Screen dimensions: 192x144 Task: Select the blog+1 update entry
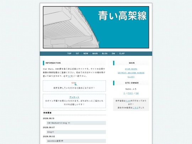76,132
